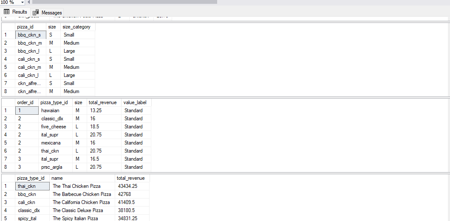Click the size_category column header
This screenshot has height=221, width=450.
click(78, 27)
